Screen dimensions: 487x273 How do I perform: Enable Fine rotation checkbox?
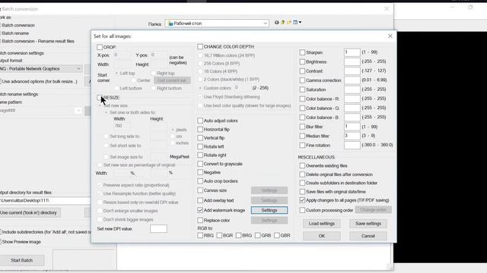pyautogui.click(x=302, y=145)
